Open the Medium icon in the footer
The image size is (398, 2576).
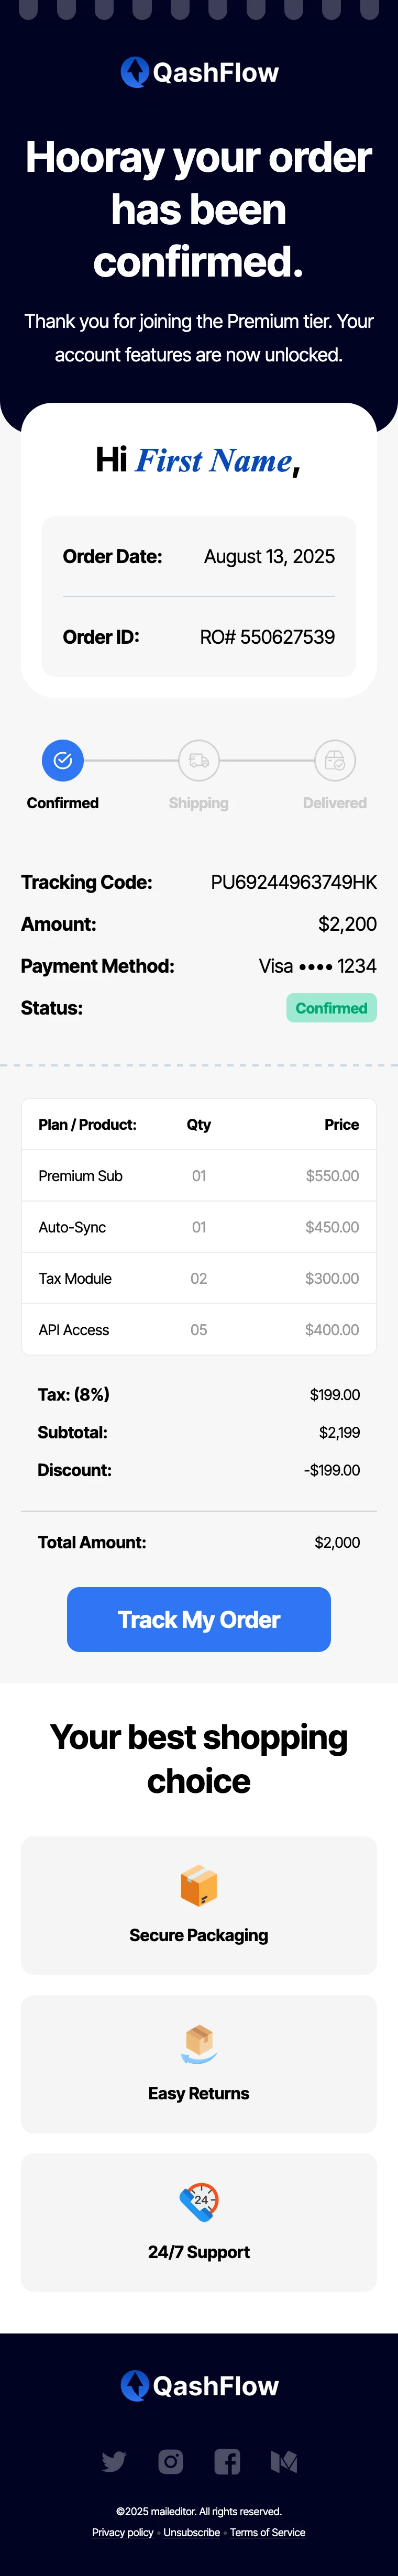(x=284, y=2461)
